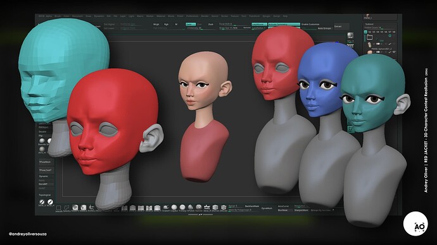Click the Del Higher button
Screen dimensions: 437x245
tap(109, 24)
